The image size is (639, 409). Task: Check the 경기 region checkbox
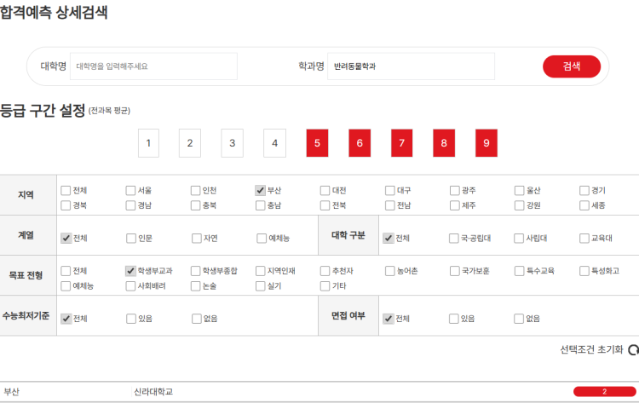click(584, 191)
